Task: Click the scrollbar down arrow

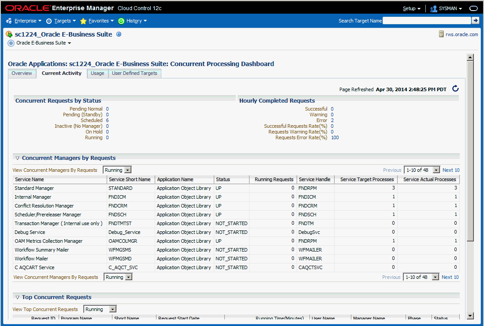Action: coord(470,315)
